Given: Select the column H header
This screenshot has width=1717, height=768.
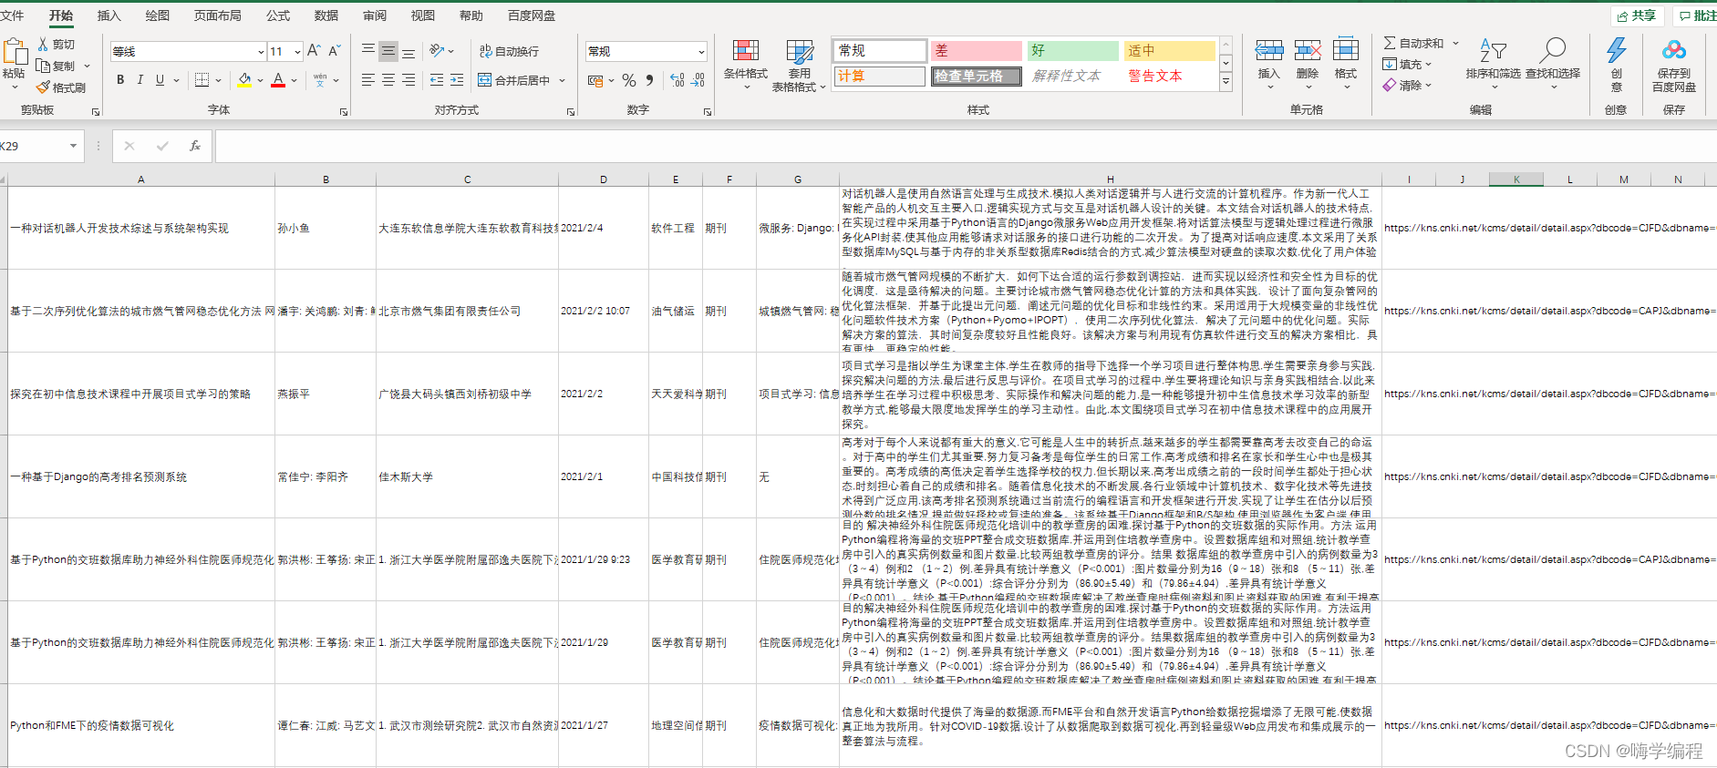Looking at the screenshot, I should (x=1110, y=179).
